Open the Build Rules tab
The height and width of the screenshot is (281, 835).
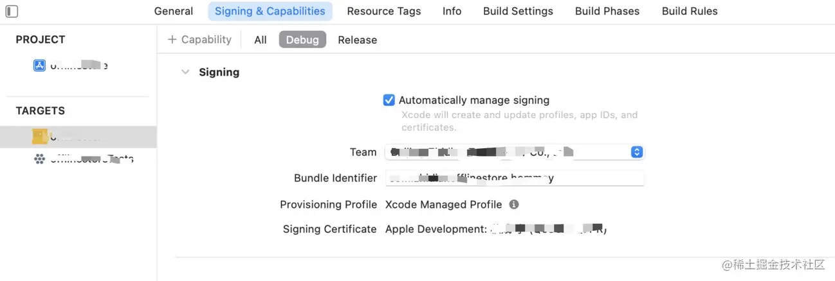689,11
